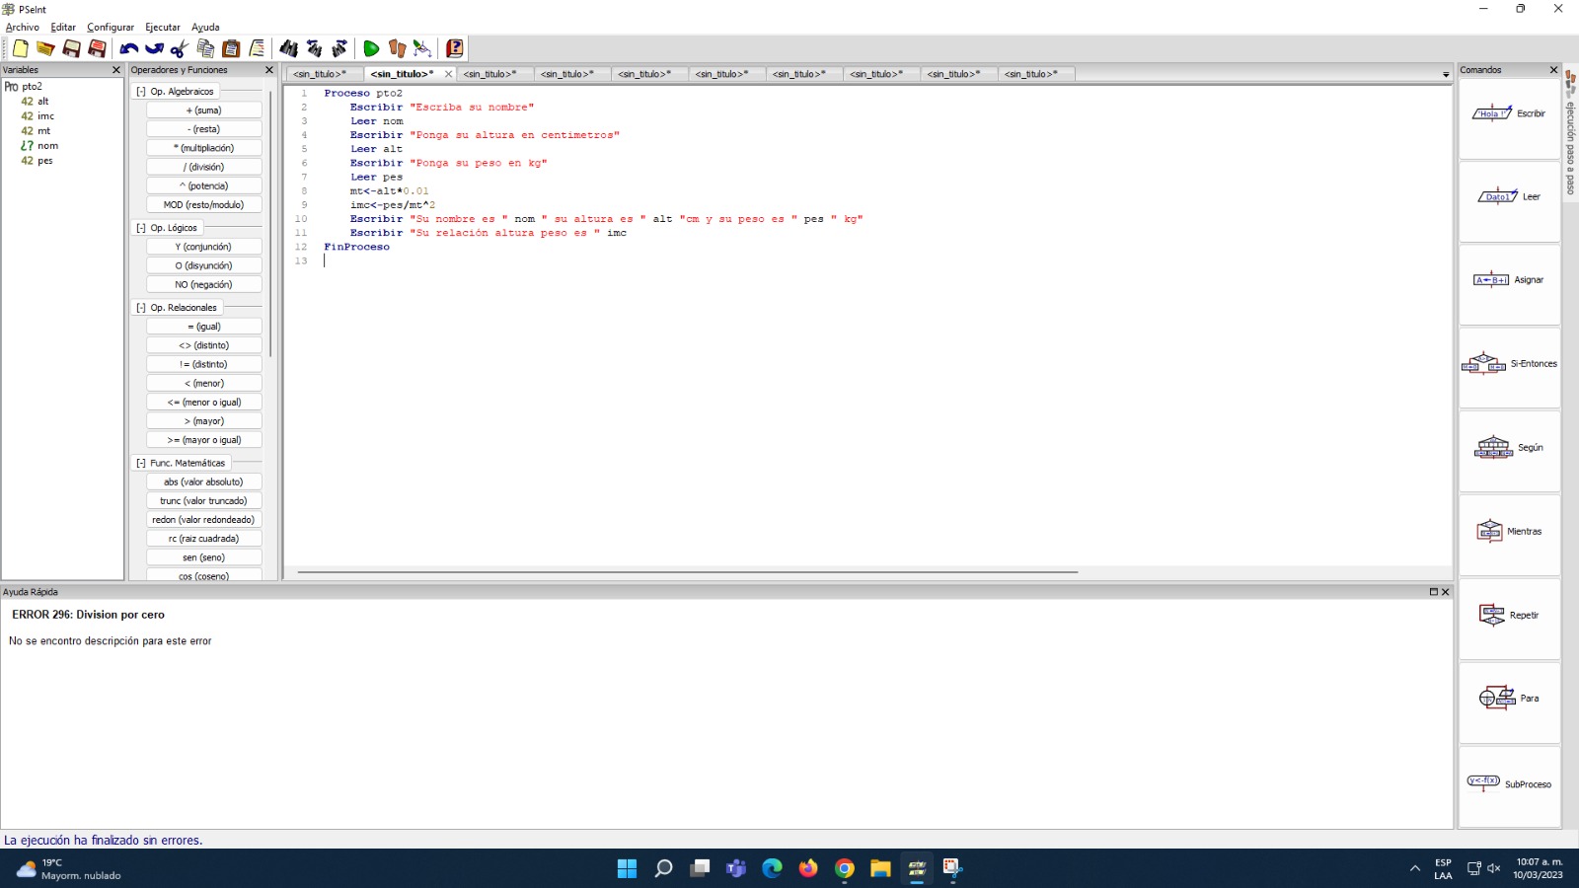
Task: Open the Ejecutar menu
Action: [163, 28]
